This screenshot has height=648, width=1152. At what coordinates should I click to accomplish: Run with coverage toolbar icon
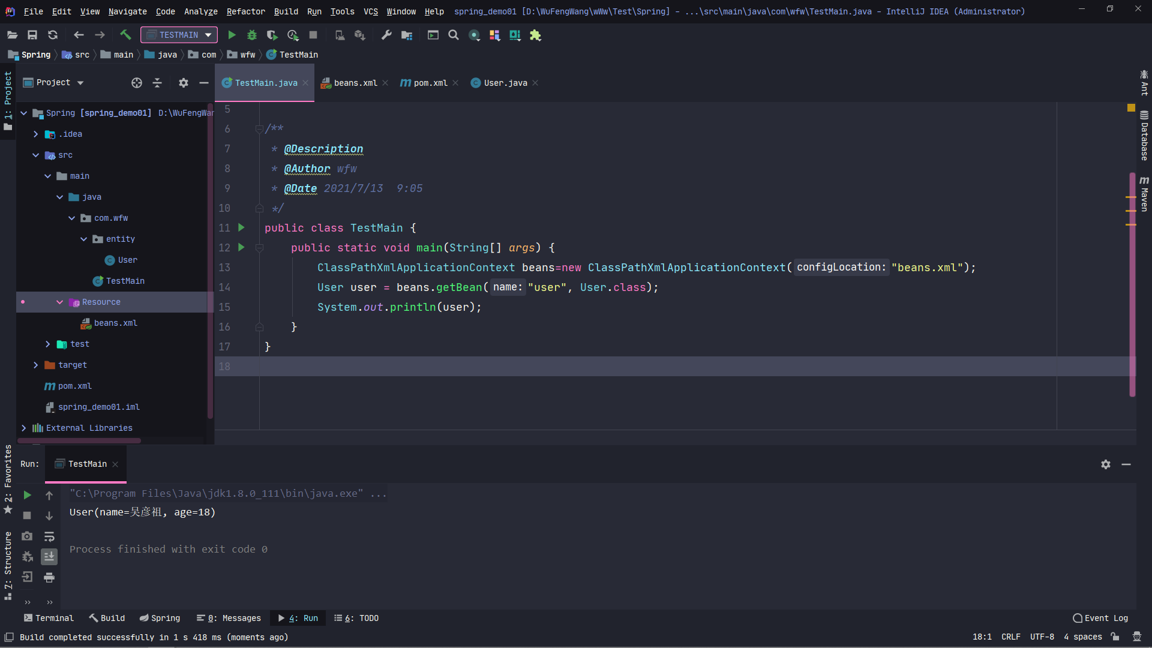tap(272, 35)
